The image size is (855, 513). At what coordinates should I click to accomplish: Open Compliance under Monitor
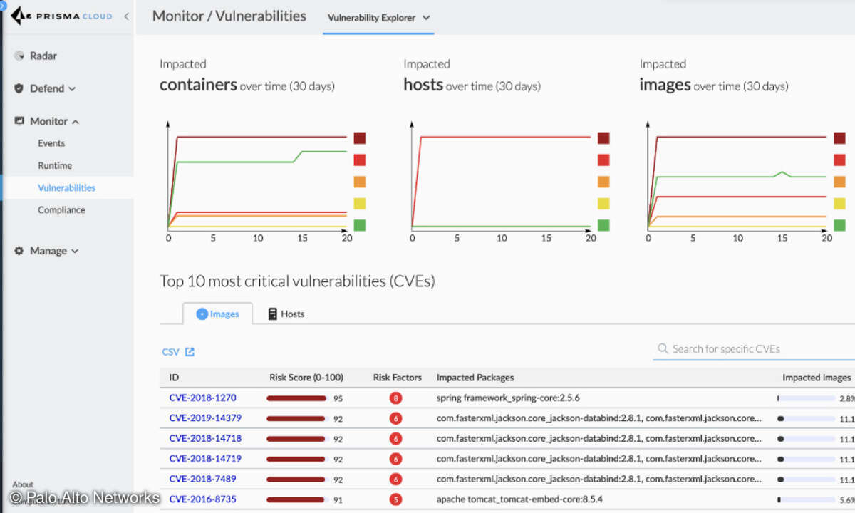(x=61, y=209)
